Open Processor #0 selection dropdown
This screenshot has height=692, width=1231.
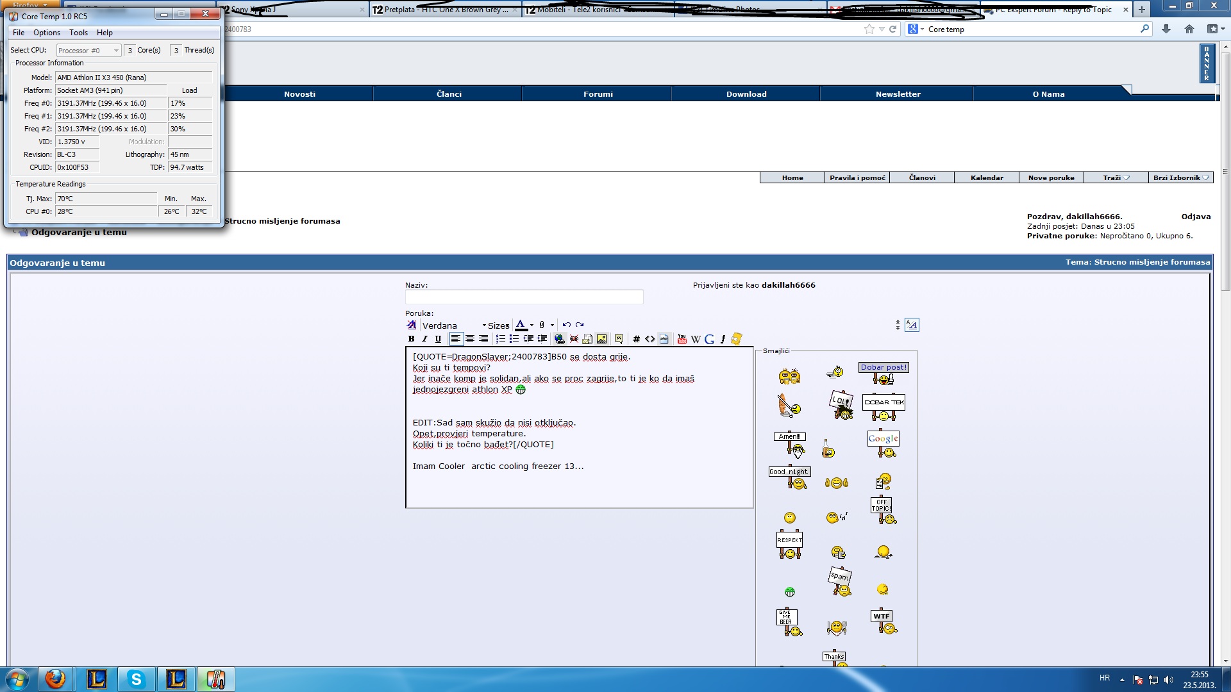[x=88, y=51]
